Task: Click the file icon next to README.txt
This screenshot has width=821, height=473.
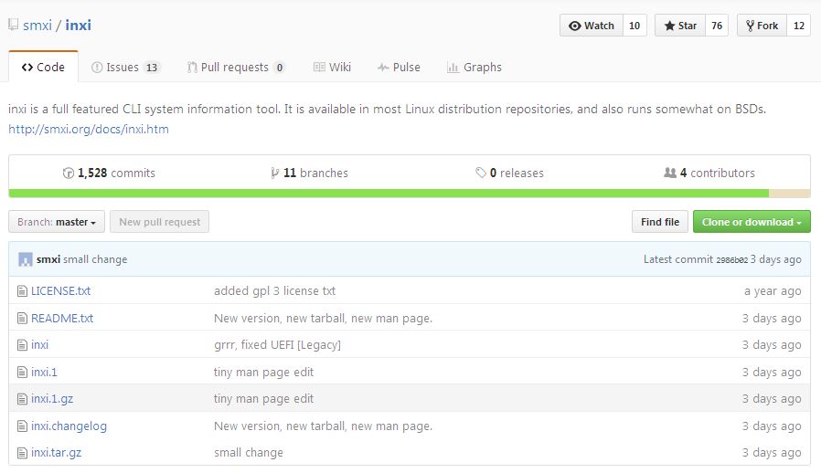Action: [x=22, y=318]
